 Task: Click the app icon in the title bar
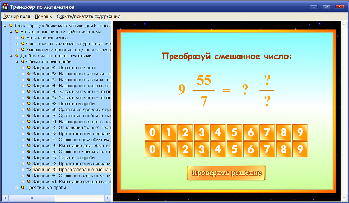point(5,7)
